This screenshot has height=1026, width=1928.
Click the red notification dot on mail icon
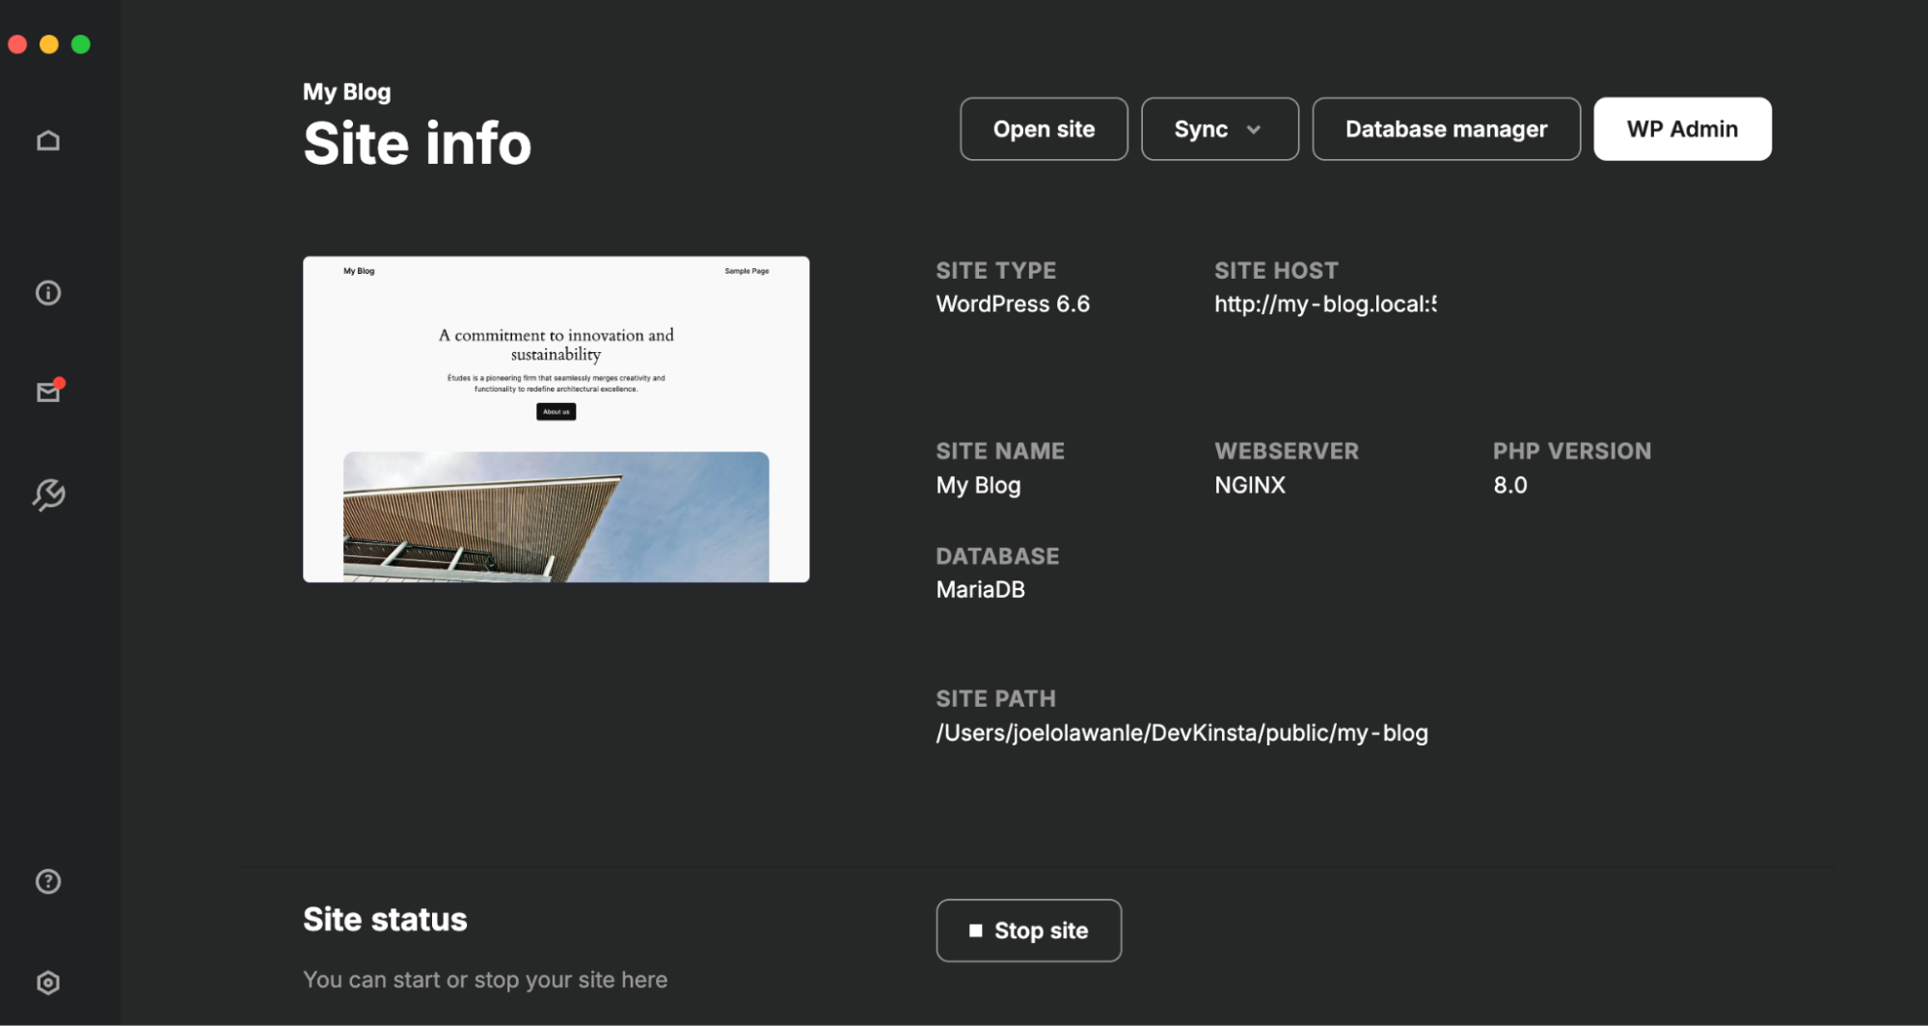60,380
